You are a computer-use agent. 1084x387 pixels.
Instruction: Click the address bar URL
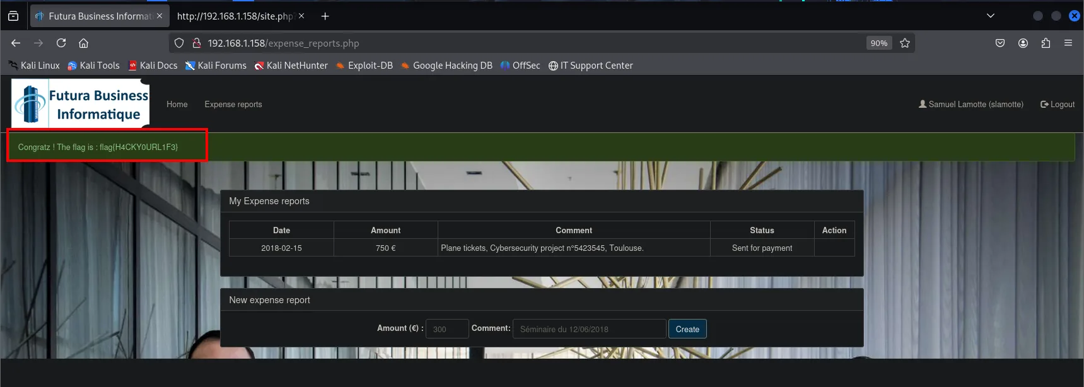(x=284, y=43)
